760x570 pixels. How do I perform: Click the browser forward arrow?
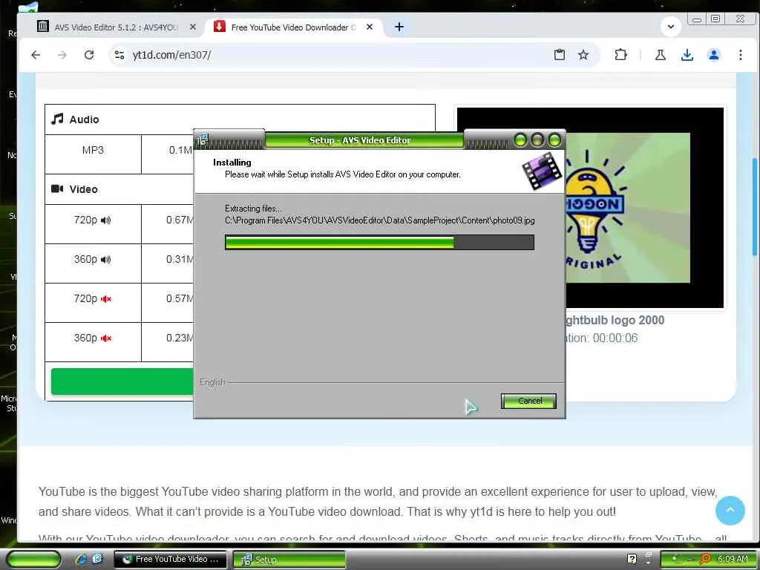point(62,55)
